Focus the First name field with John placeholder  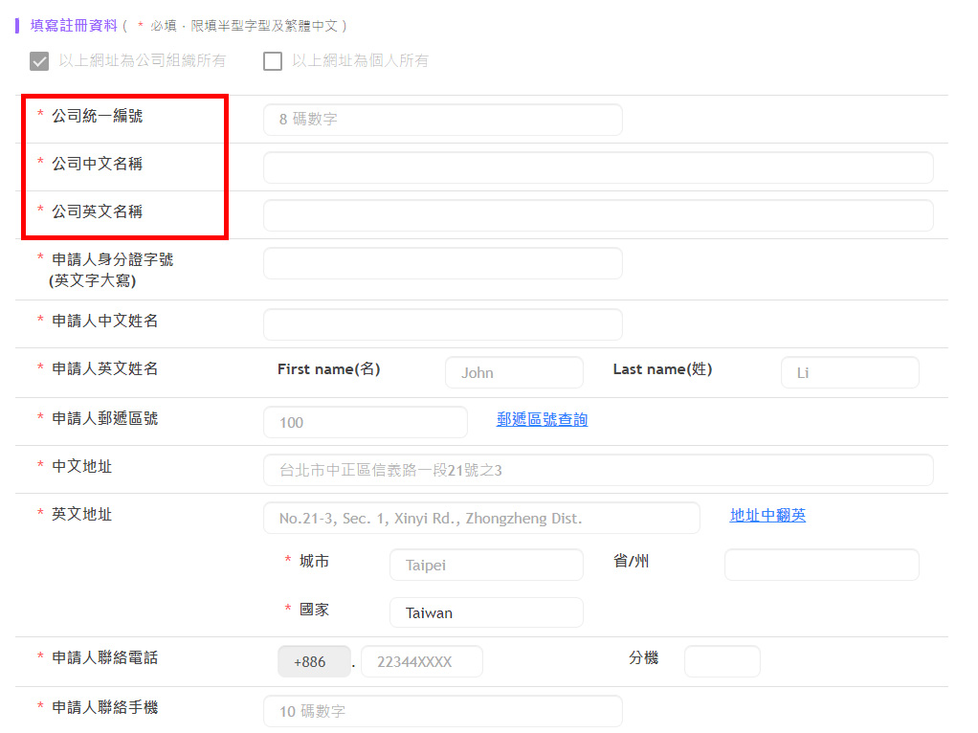514,372
